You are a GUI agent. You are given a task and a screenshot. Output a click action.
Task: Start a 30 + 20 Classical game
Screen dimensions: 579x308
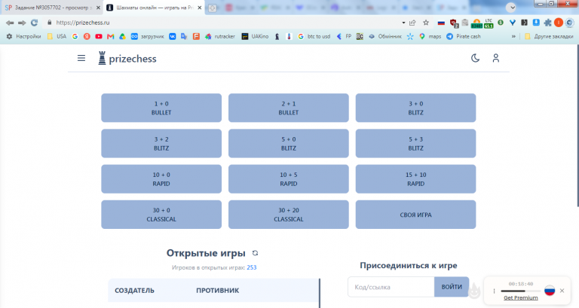289,215
